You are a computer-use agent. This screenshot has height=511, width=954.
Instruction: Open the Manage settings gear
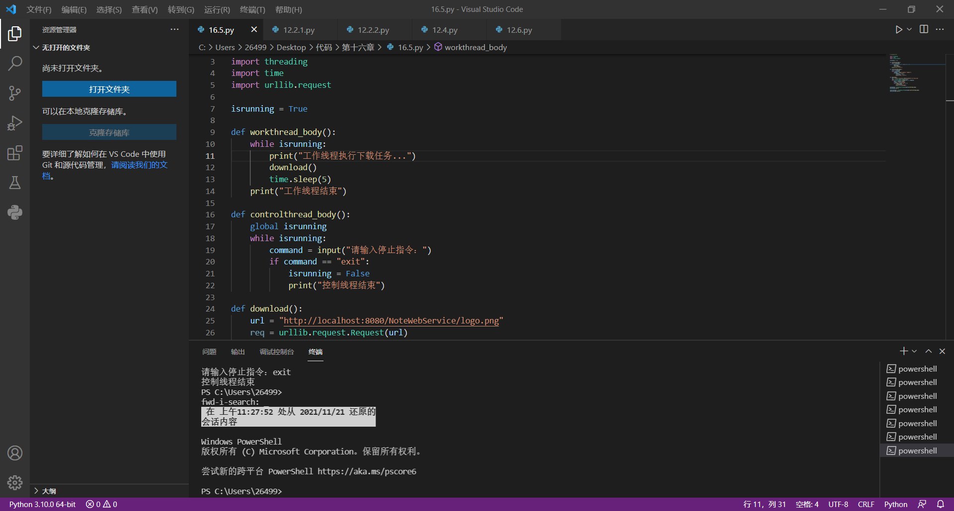pyautogui.click(x=15, y=482)
